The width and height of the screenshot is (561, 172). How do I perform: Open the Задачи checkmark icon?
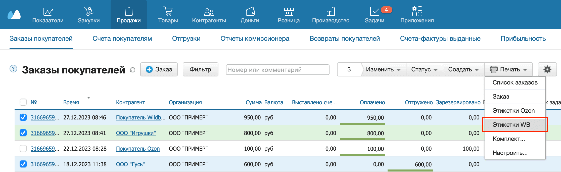pos(375,11)
